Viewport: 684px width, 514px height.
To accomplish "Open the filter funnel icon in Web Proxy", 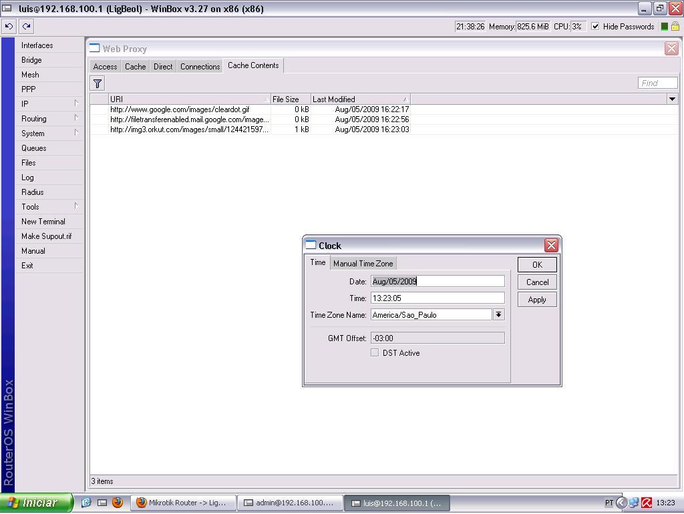I will [x=98, y=83].
